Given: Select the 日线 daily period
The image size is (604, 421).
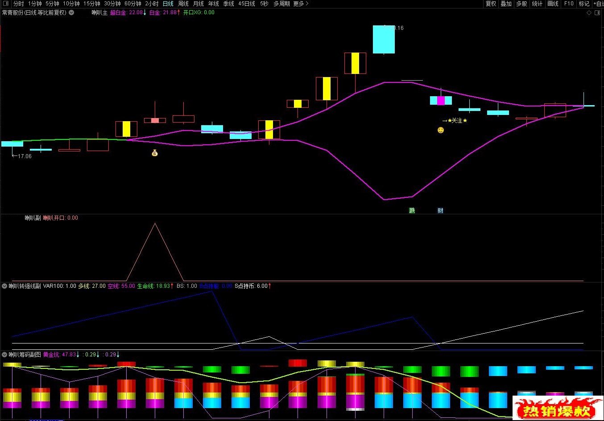Looking at the screenshot, I should pos(168,4).
